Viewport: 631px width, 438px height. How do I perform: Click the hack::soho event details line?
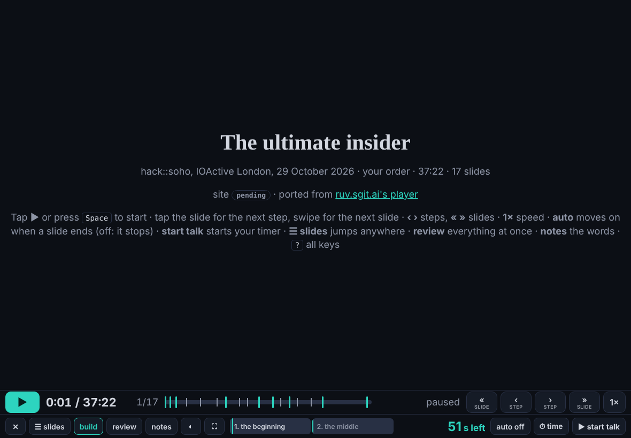(315, 171)
